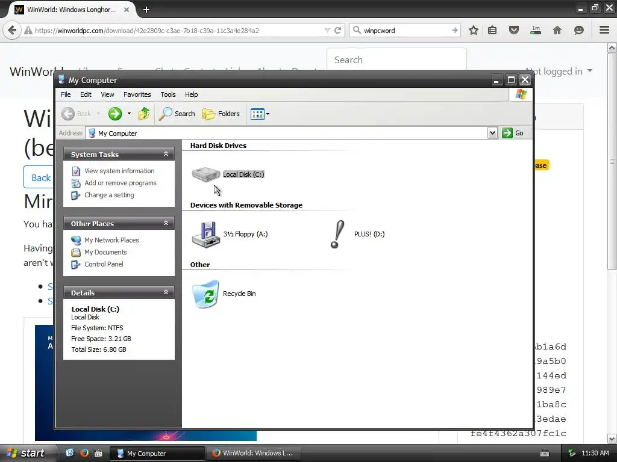Screen dimensions: 617x462
Task: Click Add or remove programs link
Action: pyautogui.click(x=121, y=183)
